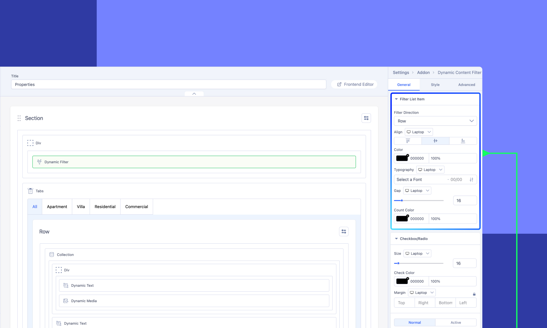Align filter items to top
The image size is (547, 328).
click(408, 141)
